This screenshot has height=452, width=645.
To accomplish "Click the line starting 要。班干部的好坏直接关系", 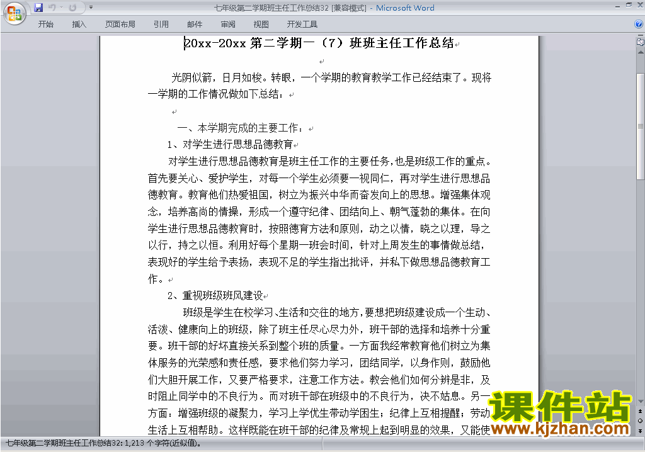I will click(319, 346).
